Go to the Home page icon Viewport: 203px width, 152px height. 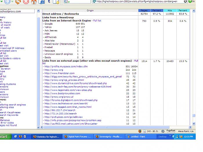pyautogui.click(x=34, y=2)
